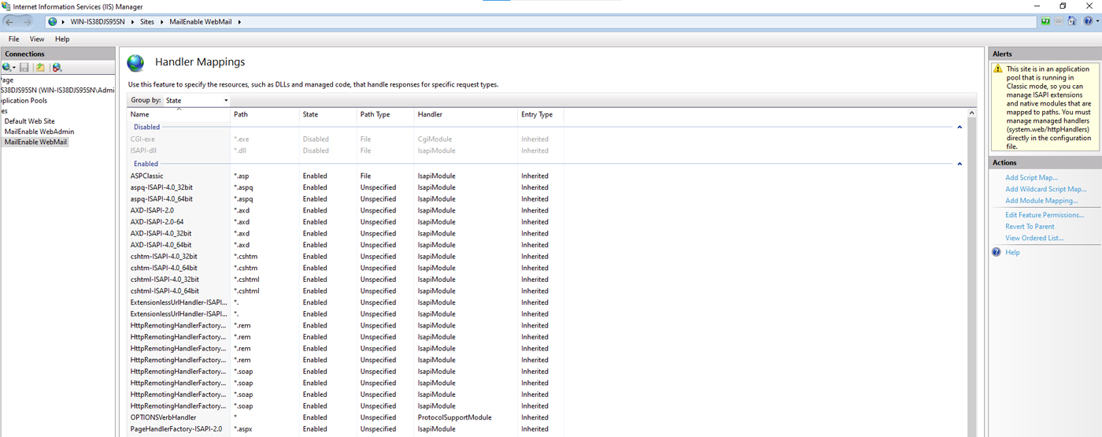The width and height of the screenshot is (1102, 437).
Task: Select MailEnable WebAdmin site in tree
Action: point(39,131)
